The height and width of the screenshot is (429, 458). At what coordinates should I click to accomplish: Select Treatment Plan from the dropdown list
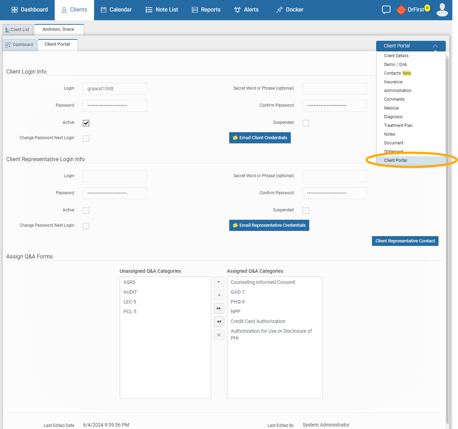click(x=398, y=126)
